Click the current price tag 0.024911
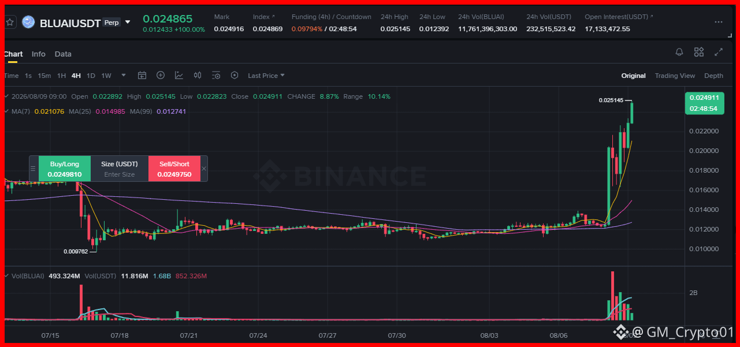The height and width of the screenshot is (347, 740). click(x=704, y=103)
